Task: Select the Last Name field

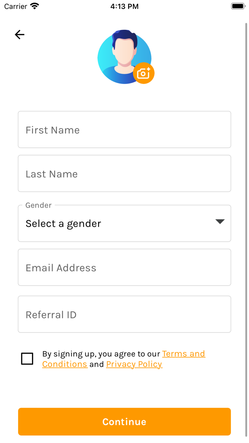Action: pyautogui.click(x=124, y=173)
